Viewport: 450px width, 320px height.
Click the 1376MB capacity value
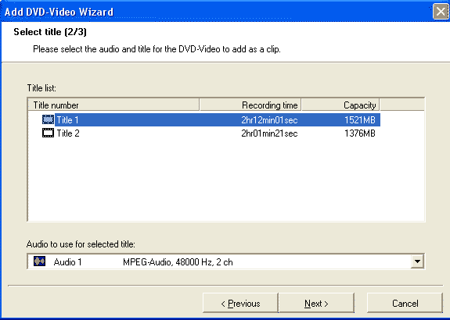click(x=360, y=133)
